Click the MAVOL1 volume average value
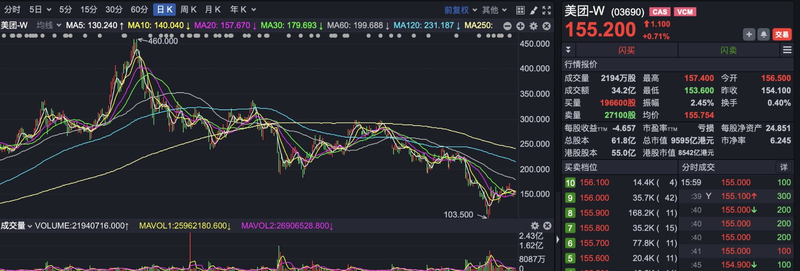 pyautogui.click(x=185, y=226)
